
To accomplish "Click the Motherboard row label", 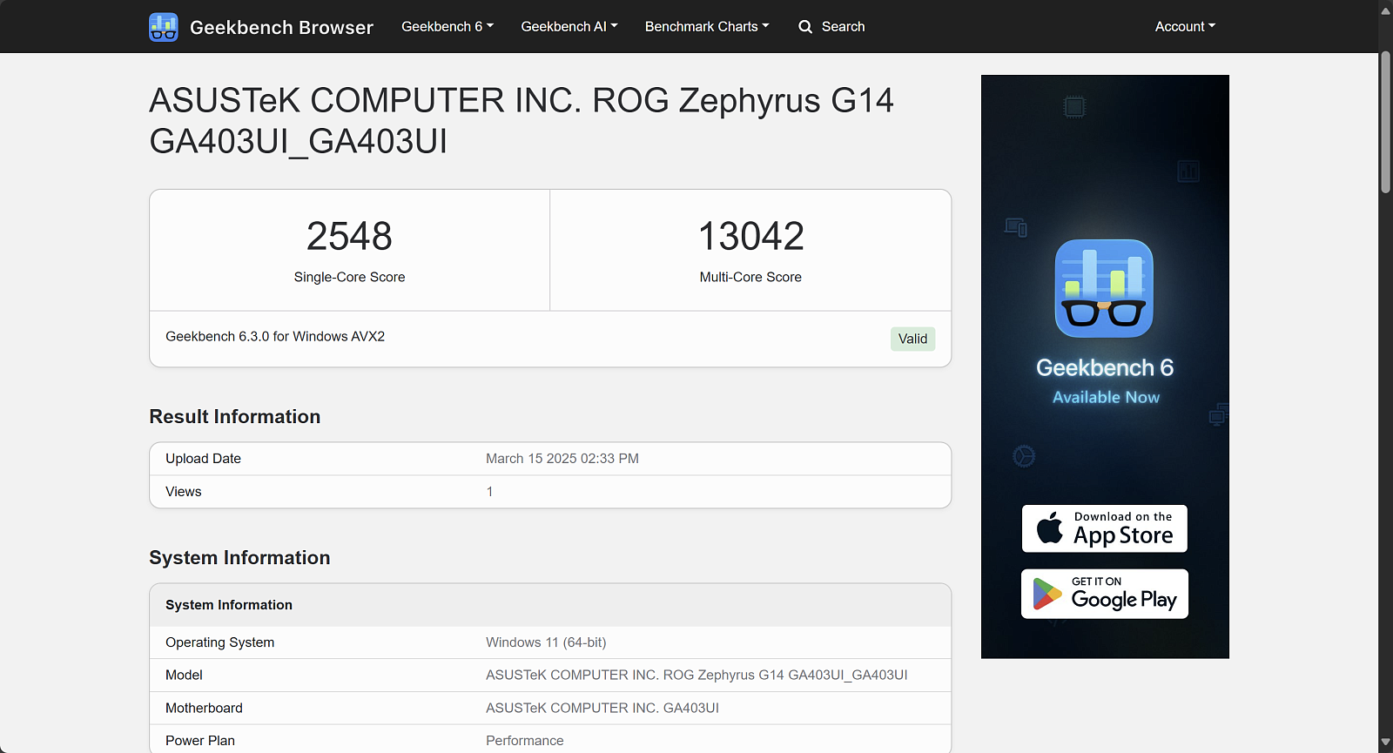I will tap(204, 708).
